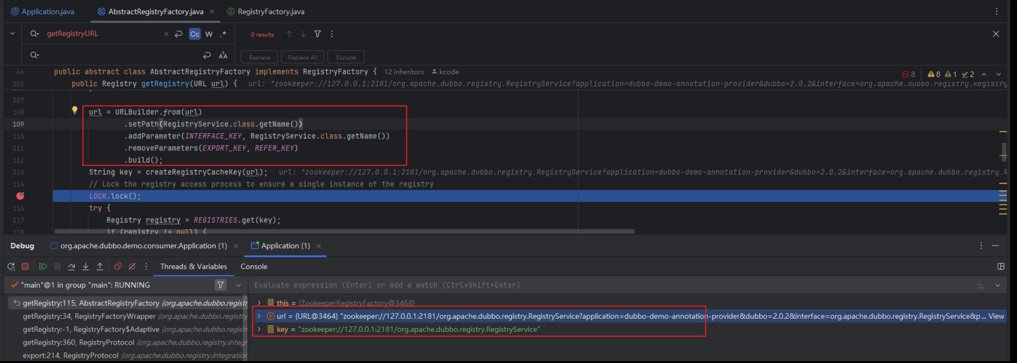This screenshot has height=363, width=1017.
Task: Open the View Breakpoints dialog
Action: pyautogui.click(x=118, y=267)
